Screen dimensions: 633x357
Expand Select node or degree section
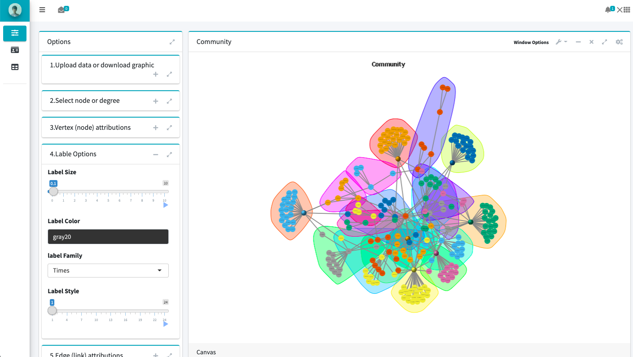pos(156,101)
